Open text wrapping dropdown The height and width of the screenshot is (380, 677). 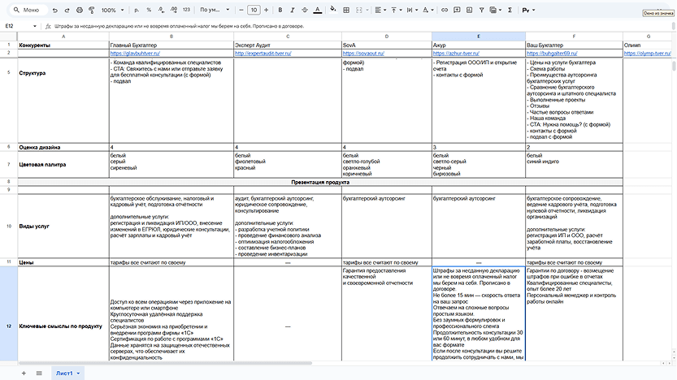tap(411, 10)
